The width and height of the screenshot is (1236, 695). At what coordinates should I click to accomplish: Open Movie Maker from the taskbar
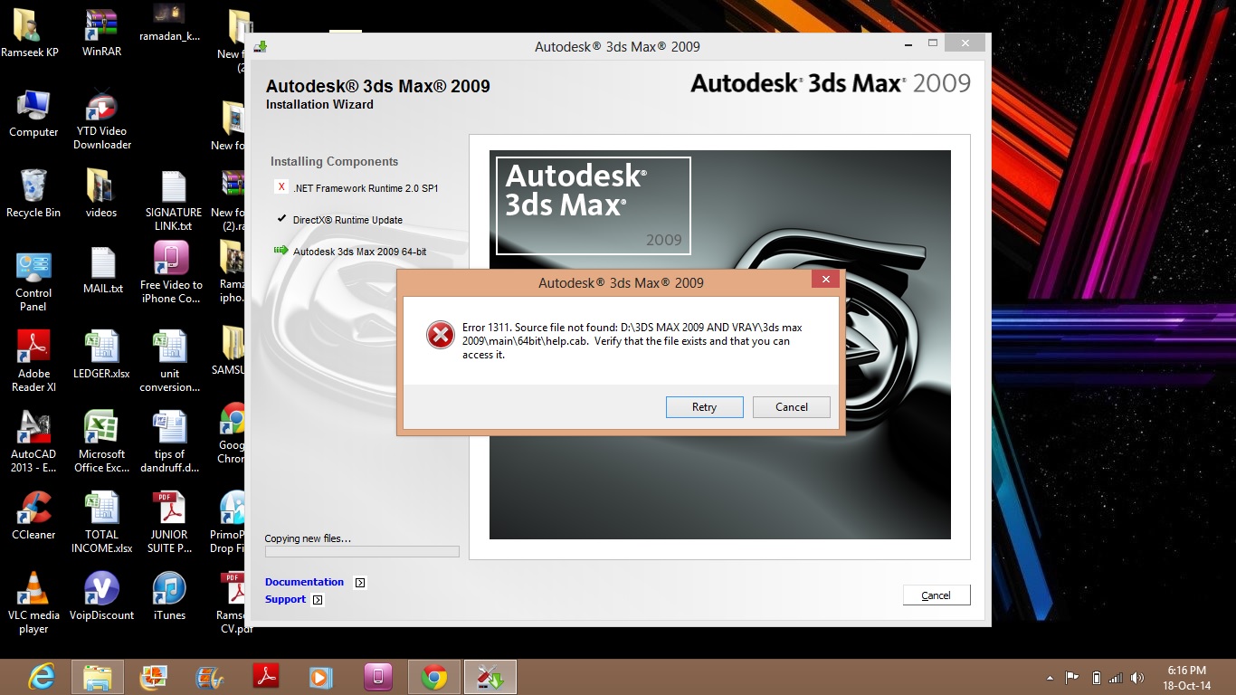210,677
